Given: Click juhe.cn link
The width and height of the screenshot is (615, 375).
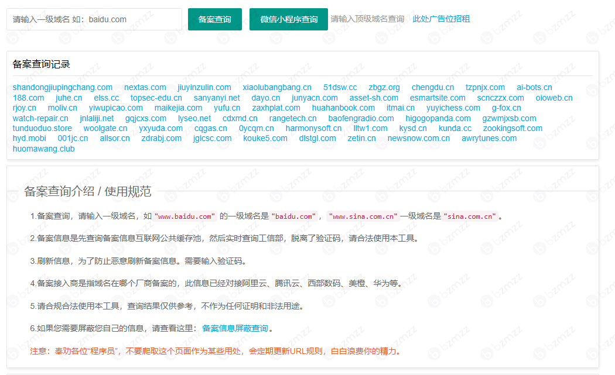Looking at the screenshot, I should pyautogui.click(x=69, y=98).
